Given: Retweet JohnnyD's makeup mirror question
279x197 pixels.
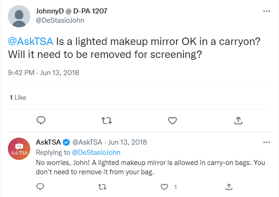Looking at the screenshot, I should (106, 120).
